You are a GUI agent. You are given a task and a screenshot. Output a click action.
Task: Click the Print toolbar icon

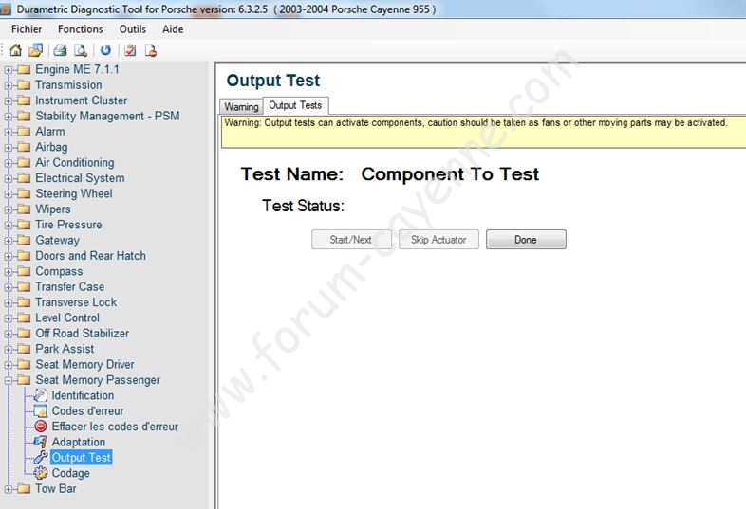point(60,50)
